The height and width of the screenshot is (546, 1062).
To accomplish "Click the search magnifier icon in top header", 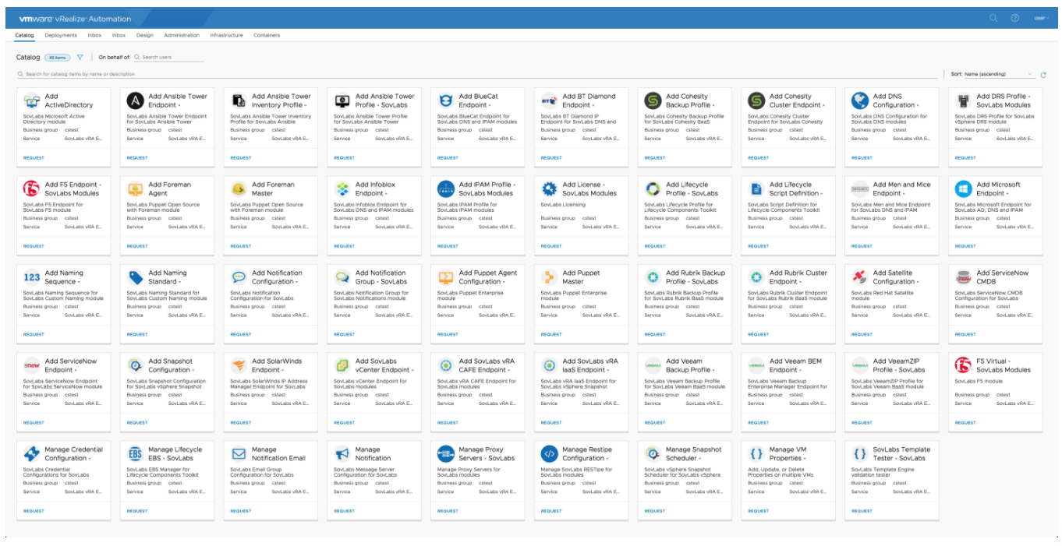I will pyautogui.click(x=993, y=18).
